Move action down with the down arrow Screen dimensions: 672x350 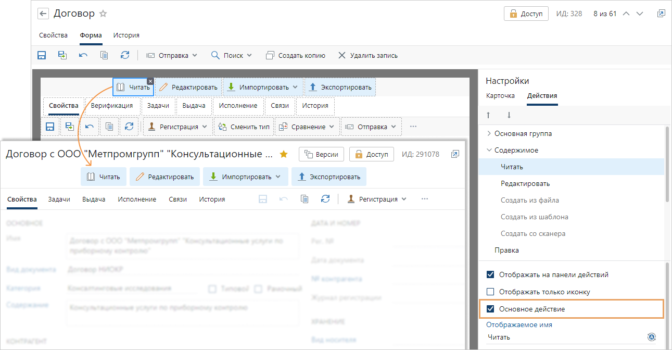[509, 115]
